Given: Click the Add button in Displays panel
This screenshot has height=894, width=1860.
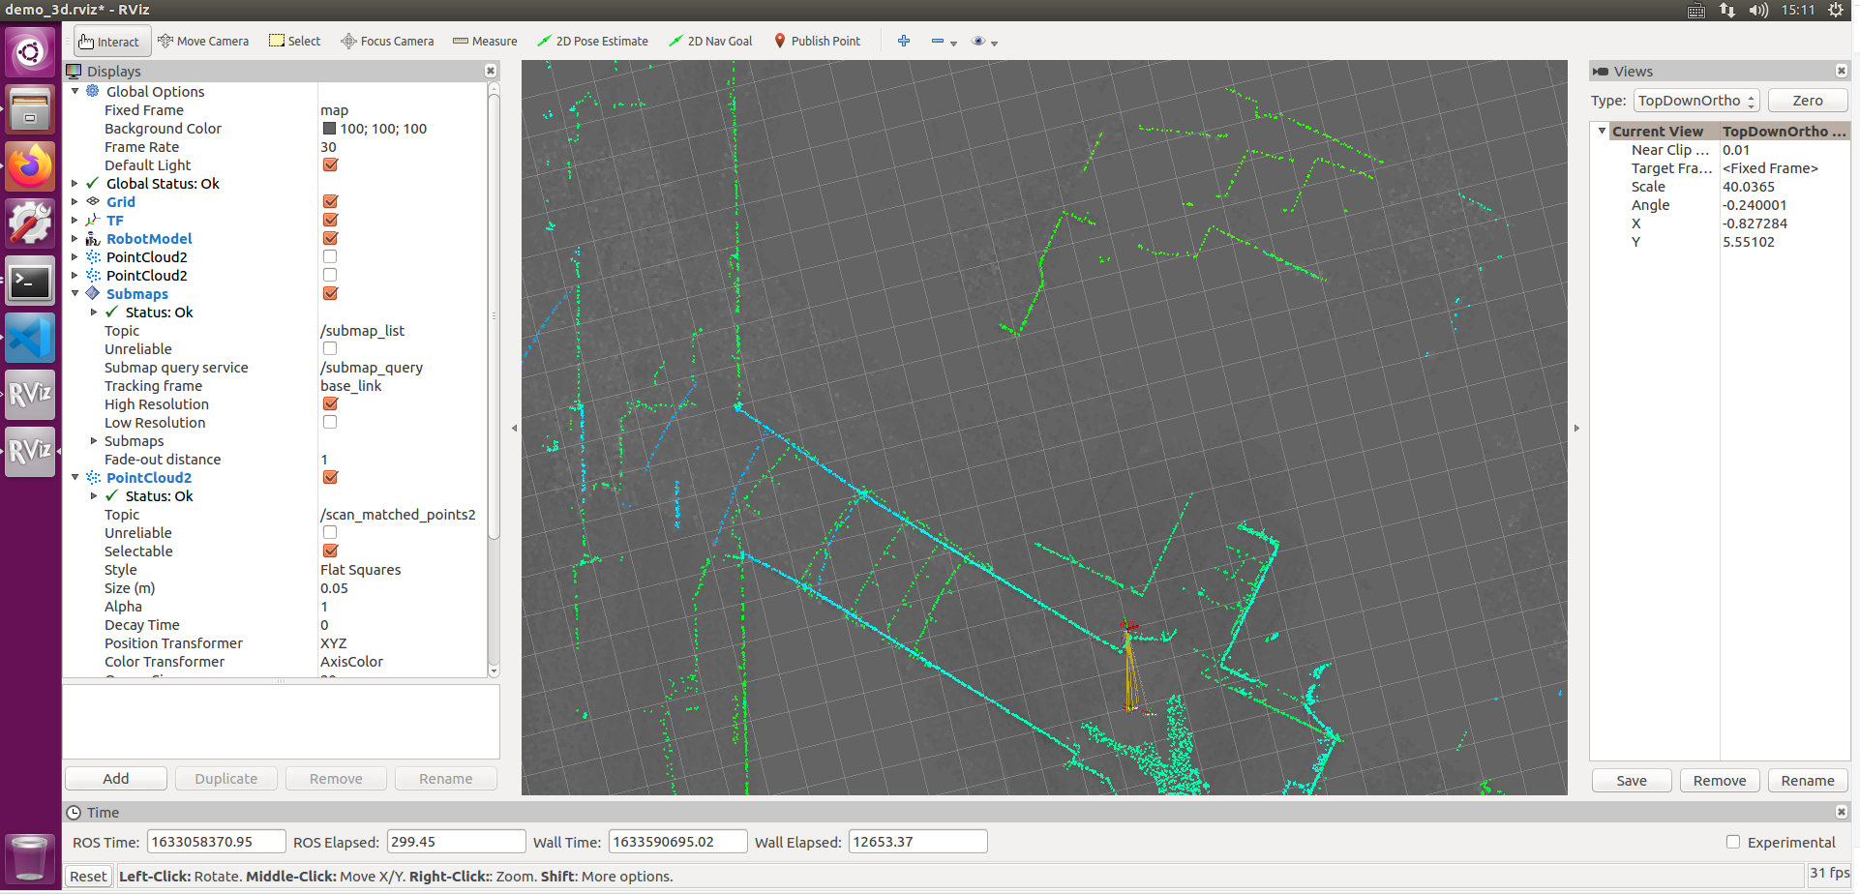Looking at the screenshot, I should pyautogui.click(x=114, y=778).
